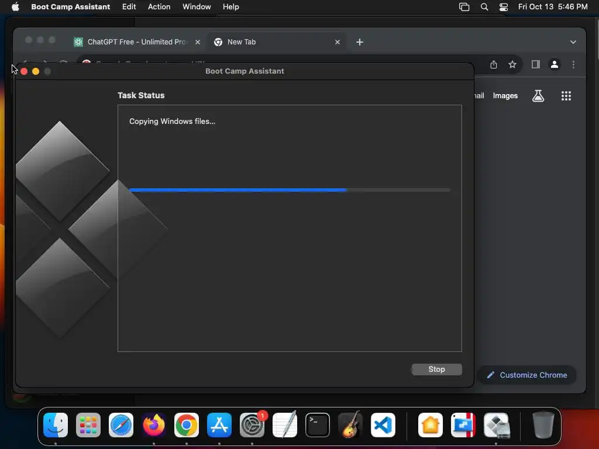
Task: Minimize the Boot Camp Assistant window
Action: pyautogui.click(x=36, y=71)
